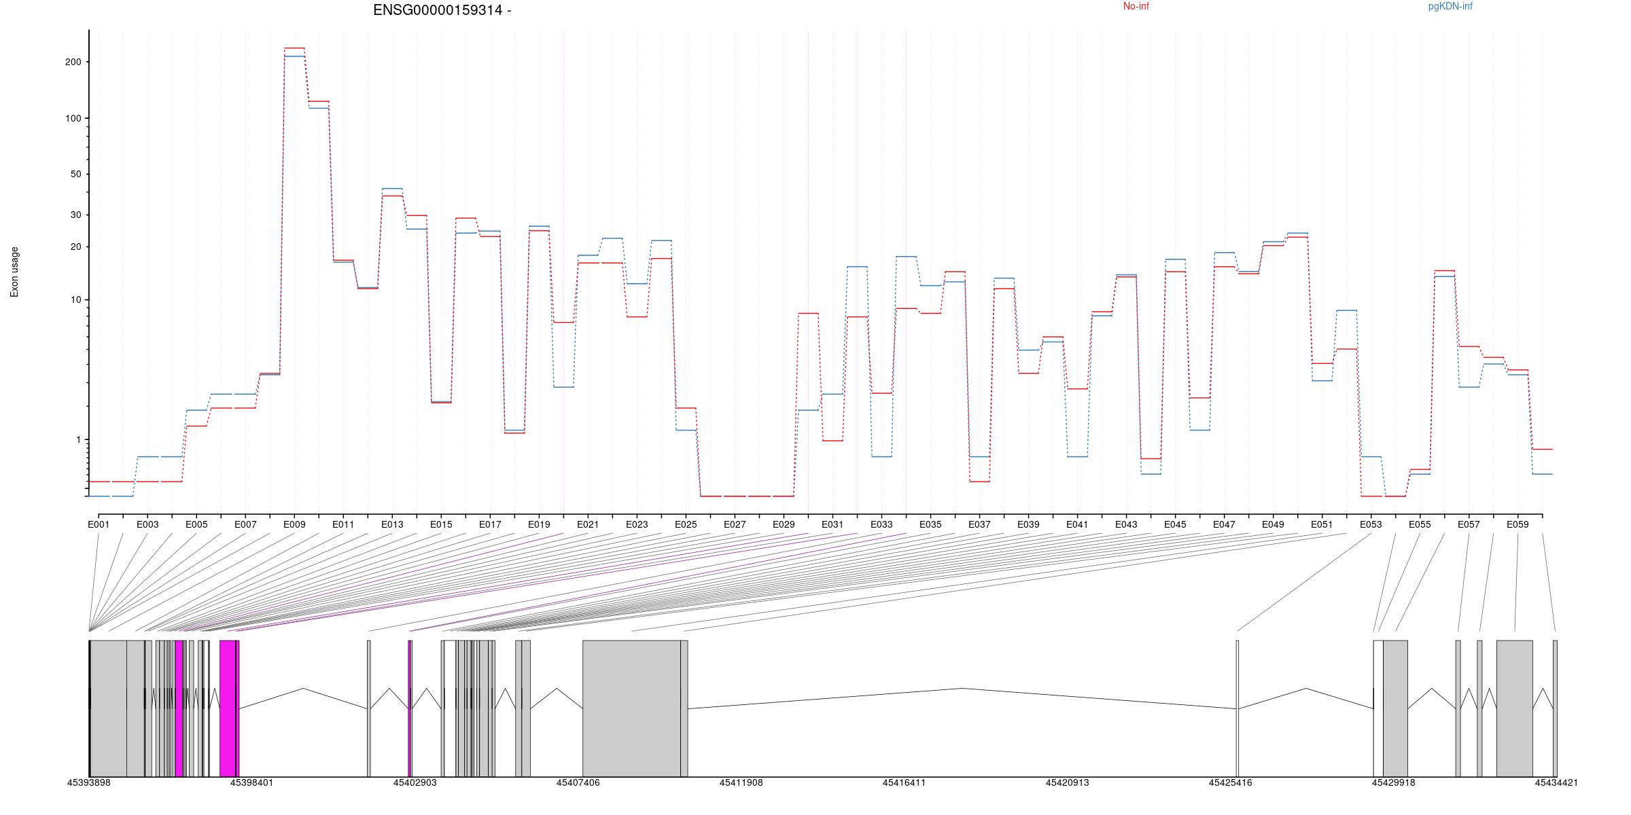This screenshot has height=815, width=1631.
Task: Click exon label E037
Action: [x=979, y=524]
